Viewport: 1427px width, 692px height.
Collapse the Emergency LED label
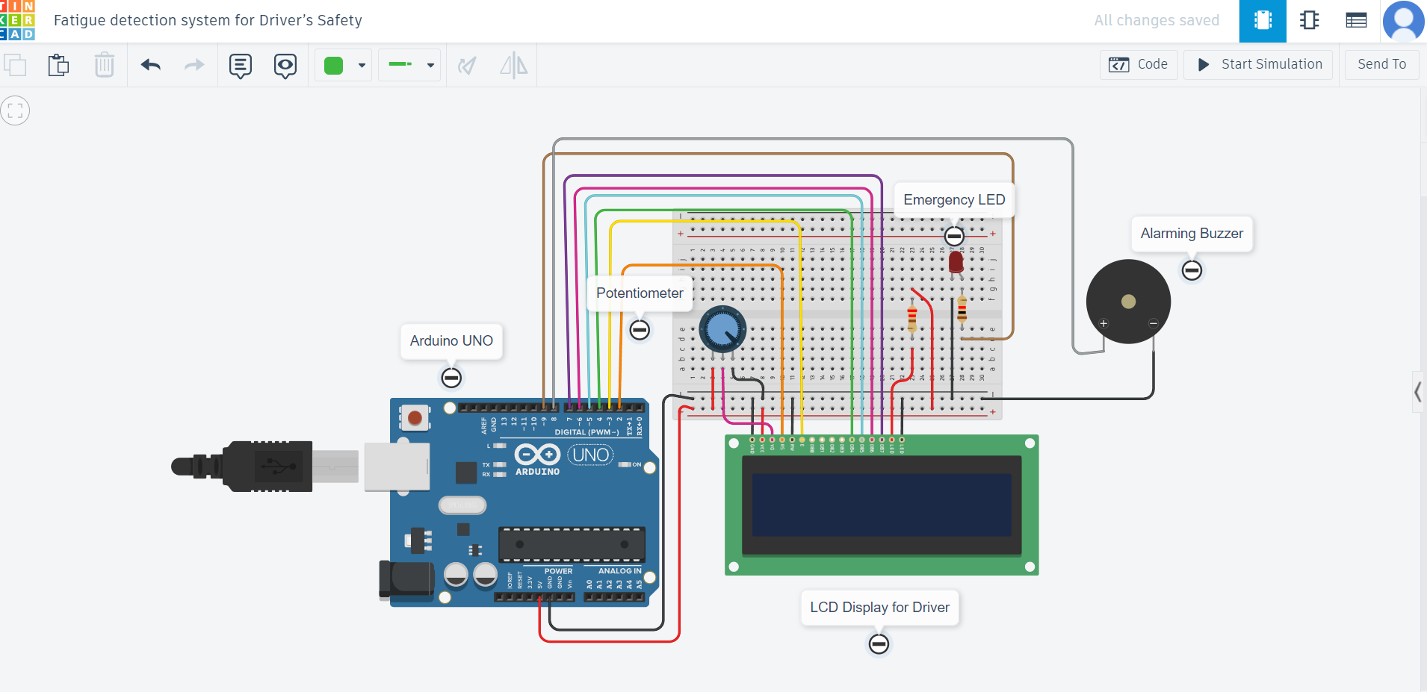tap(954, 235)
